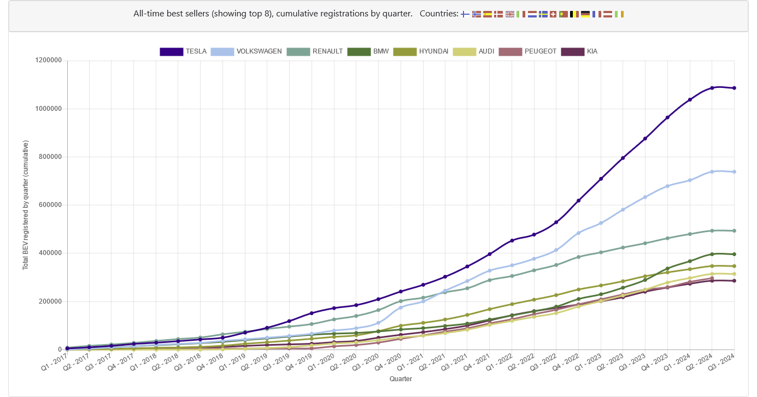Click the Sweden flag icon
The width and height of the screenshot is (757, 397).
tap(543, 14)
